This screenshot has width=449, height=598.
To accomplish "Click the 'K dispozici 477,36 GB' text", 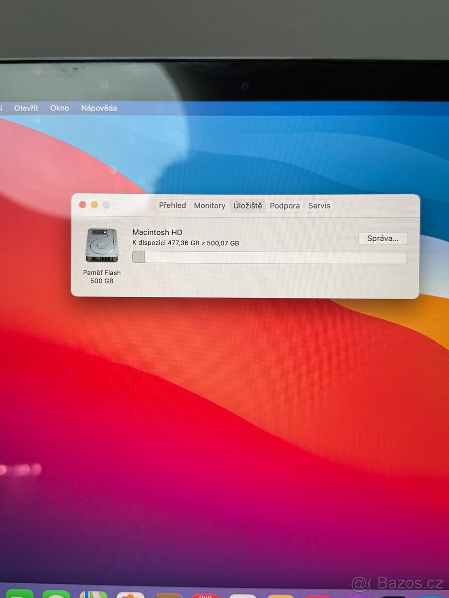I will tap(165, 243).
